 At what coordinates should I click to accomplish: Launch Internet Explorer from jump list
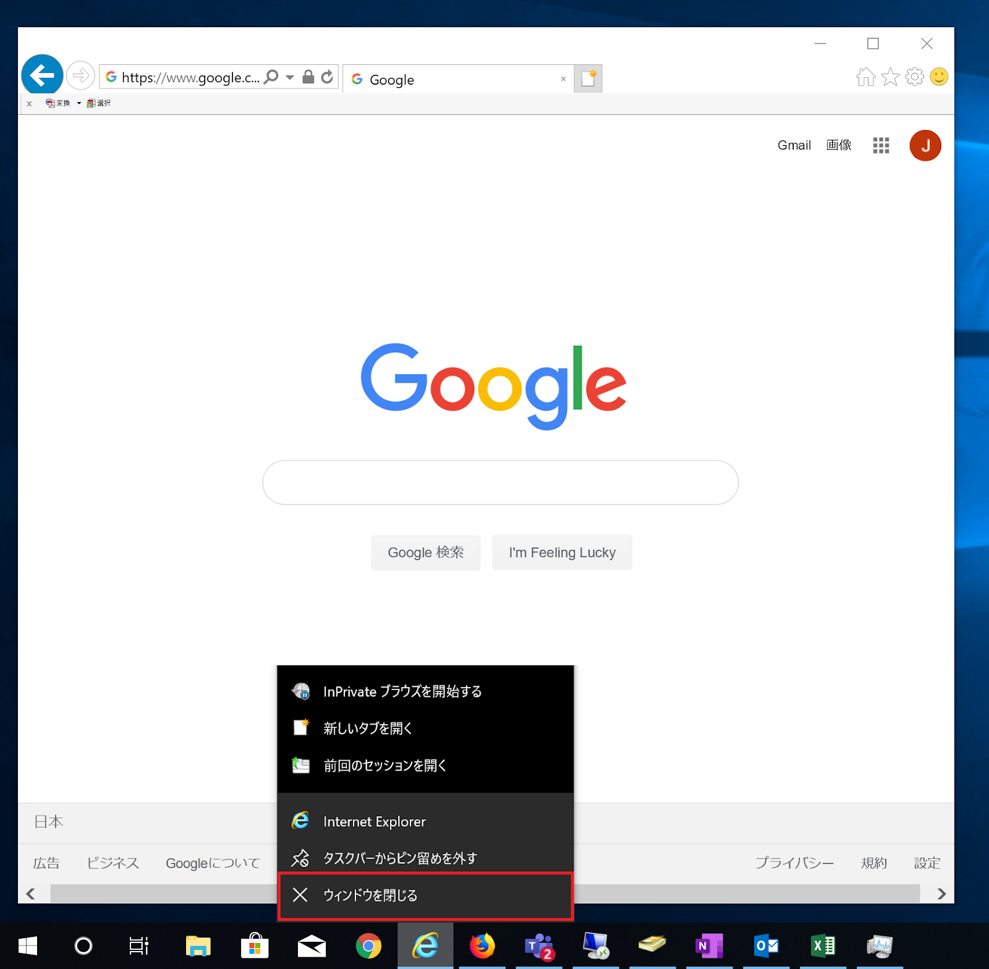(x=425, y=821)
